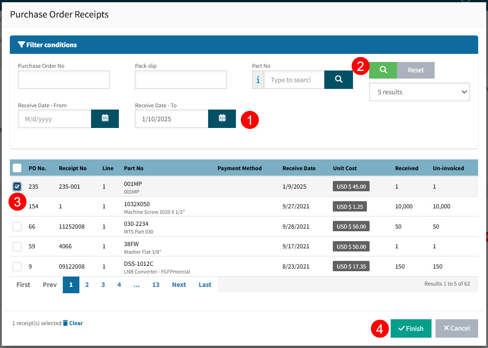Image resolution: width=488 pixels, height=348 pixels.
Task: Expand the 5 results per page dropdown
Action: point(419,92)
